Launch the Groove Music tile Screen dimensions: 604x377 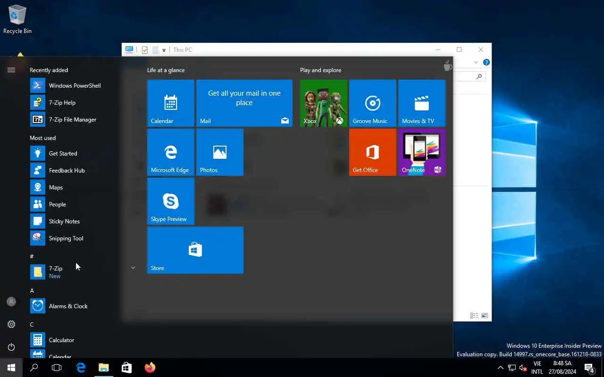pos(373,103)
